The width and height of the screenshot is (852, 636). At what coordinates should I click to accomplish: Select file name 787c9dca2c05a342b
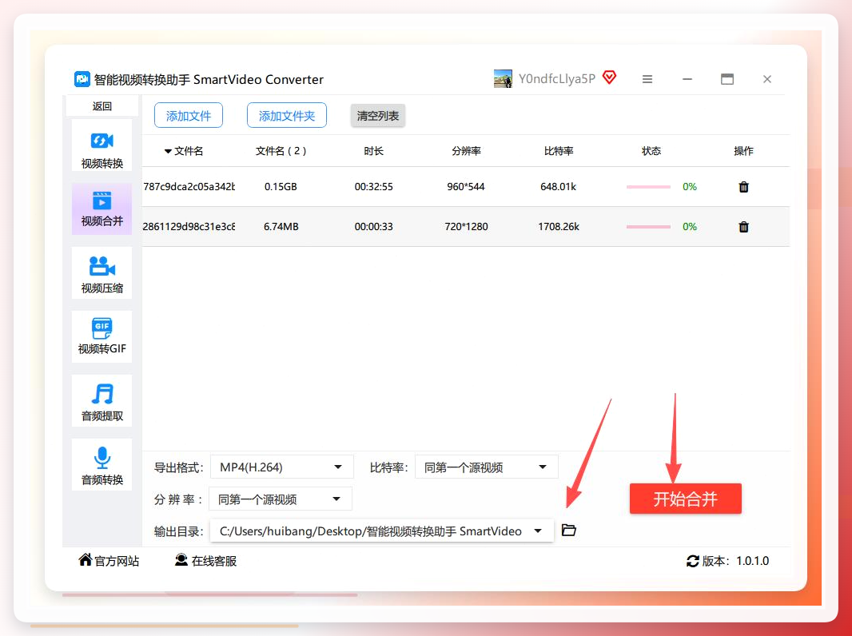[189, 187]
